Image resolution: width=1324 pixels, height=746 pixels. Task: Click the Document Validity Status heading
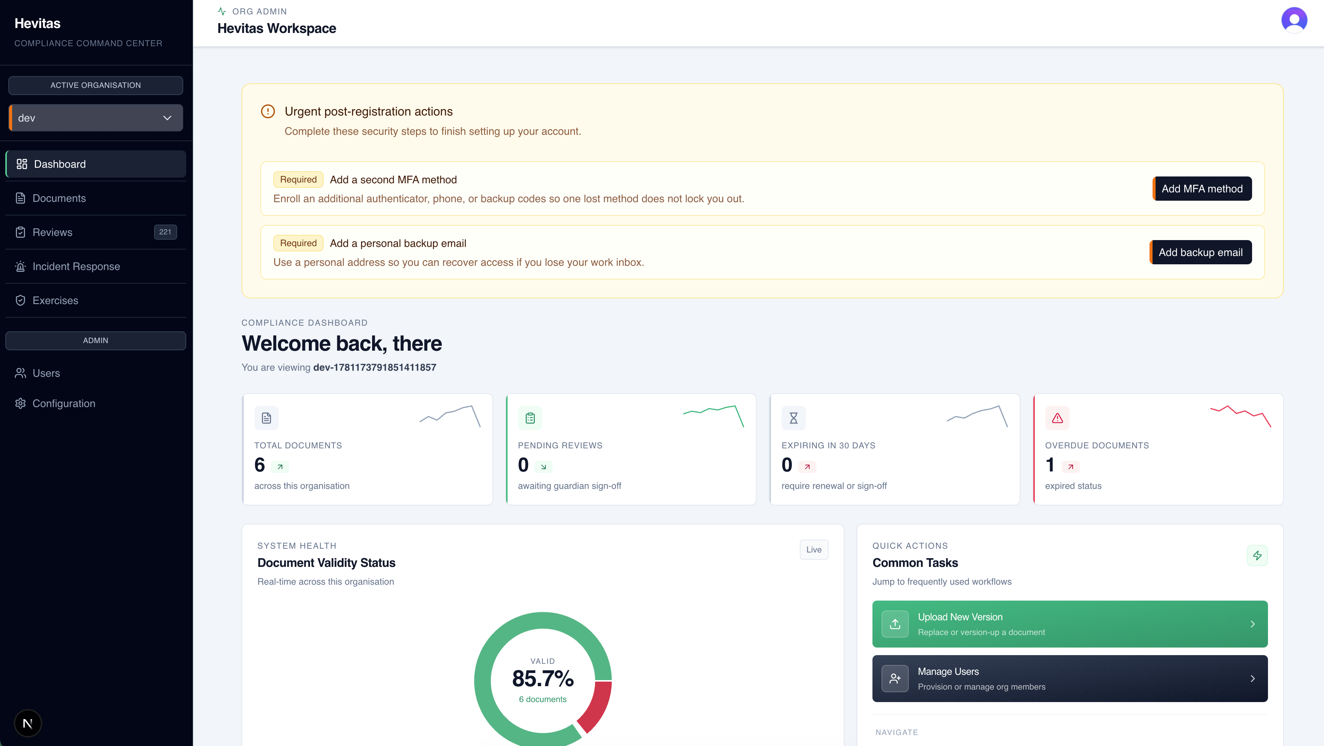pos(326,562)
